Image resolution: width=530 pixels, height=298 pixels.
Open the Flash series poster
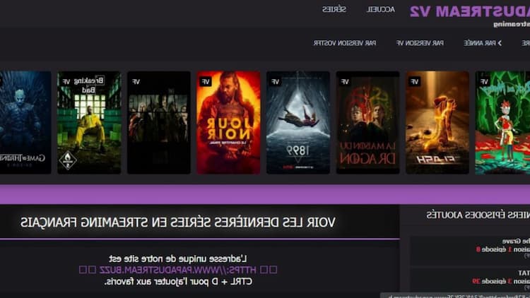click(437, 123)
